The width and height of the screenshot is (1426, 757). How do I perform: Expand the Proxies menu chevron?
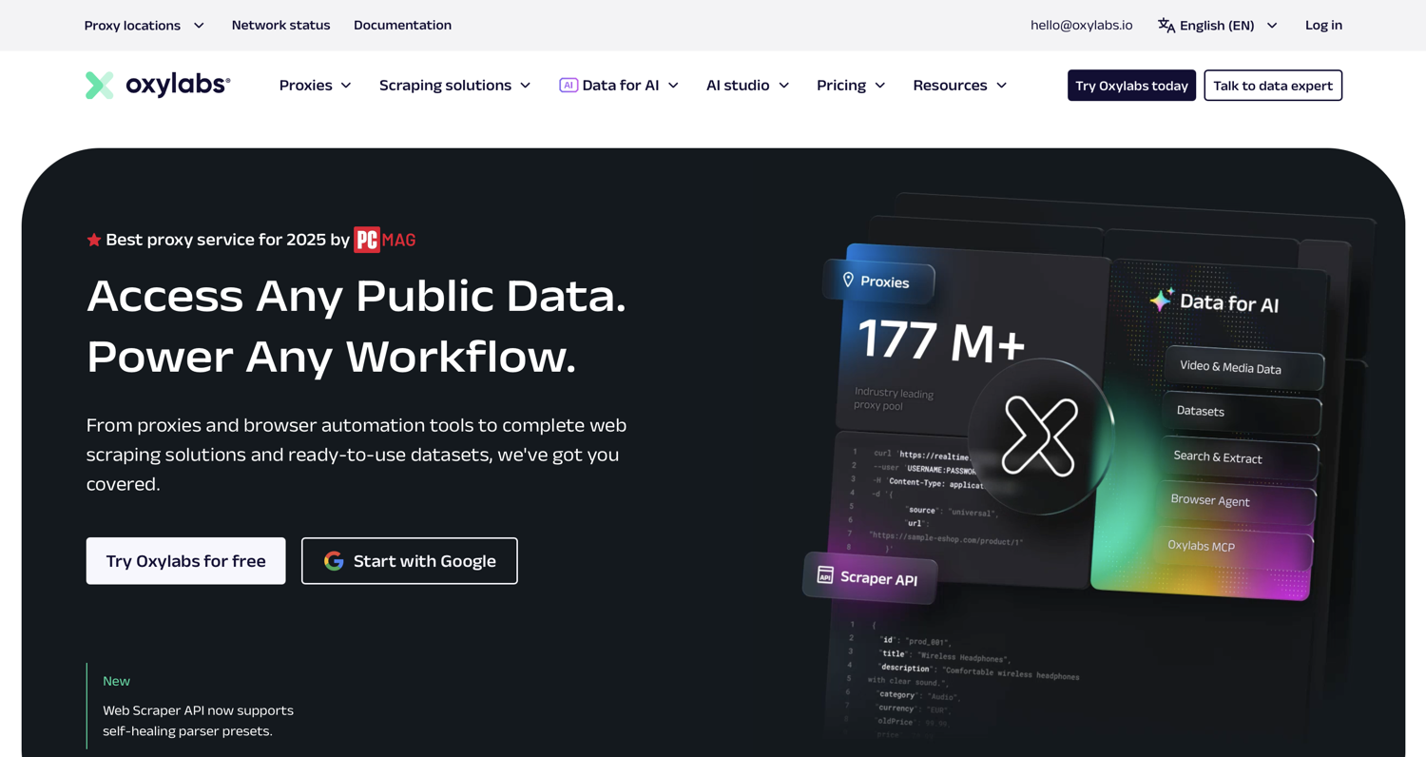pyautogui.click(x=346, y=86)
